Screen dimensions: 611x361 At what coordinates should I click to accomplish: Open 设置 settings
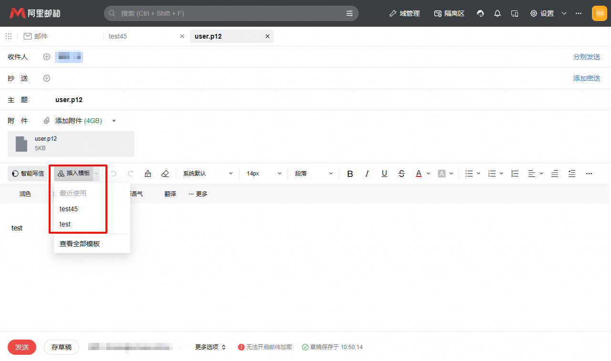pos(542,13)
